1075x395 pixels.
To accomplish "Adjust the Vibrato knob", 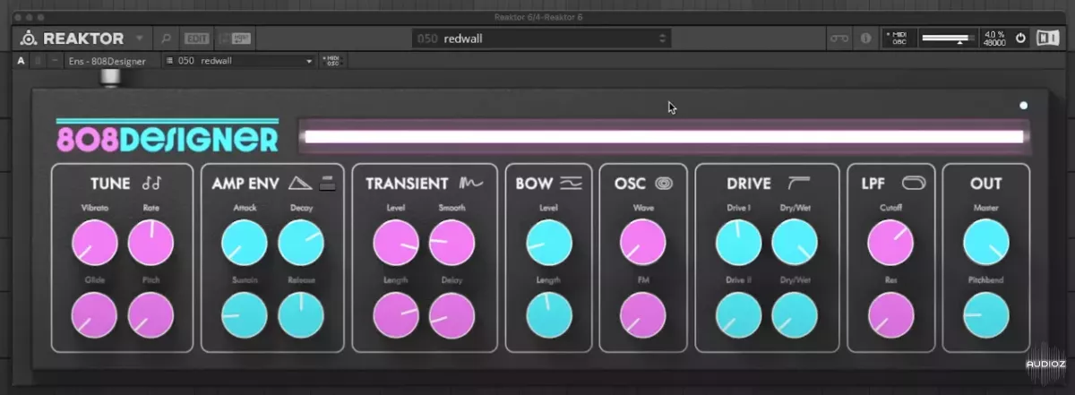I will click(95, 244).
